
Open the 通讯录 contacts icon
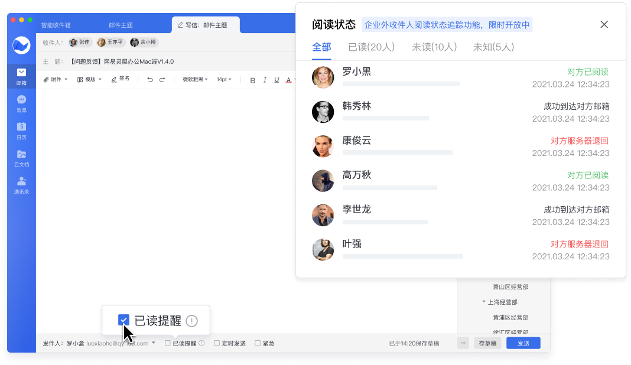coord(21,184)
